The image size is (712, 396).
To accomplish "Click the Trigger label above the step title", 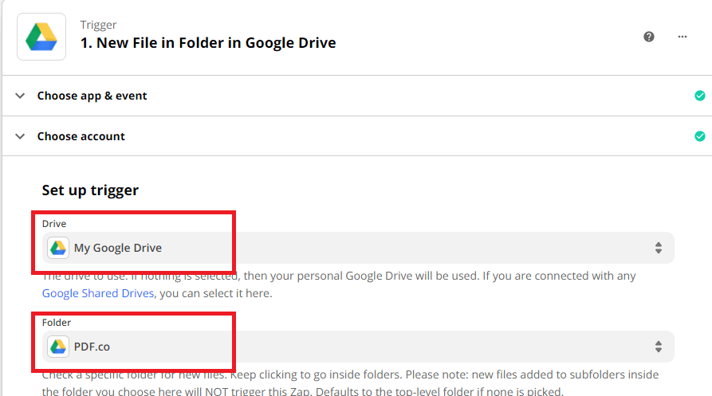I will click(x=98, y=25).
